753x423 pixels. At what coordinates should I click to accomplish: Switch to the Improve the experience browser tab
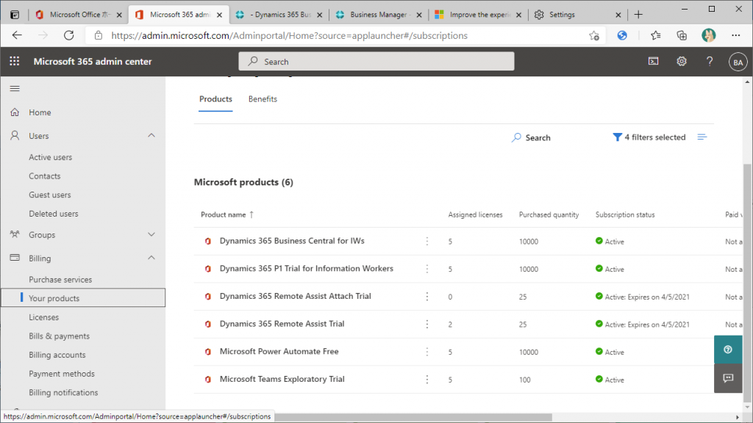pos(479,15)
